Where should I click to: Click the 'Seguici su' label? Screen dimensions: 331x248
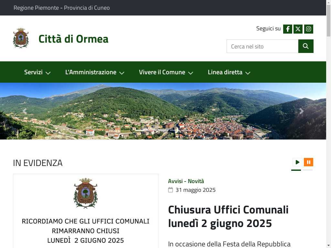[x=268, y=28]
